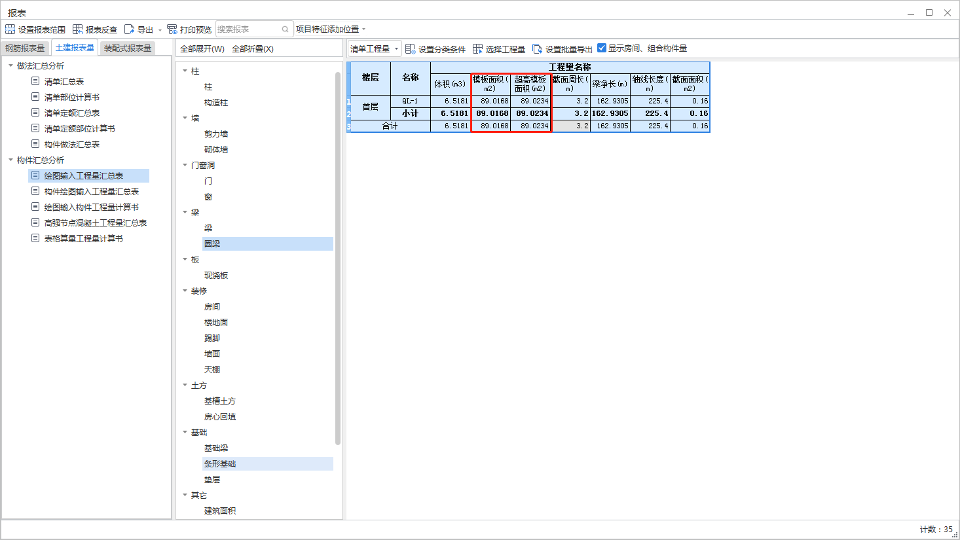Screen dimensions: 960x540
Task: Collapse the 基础 category
Action: (185, 432)
